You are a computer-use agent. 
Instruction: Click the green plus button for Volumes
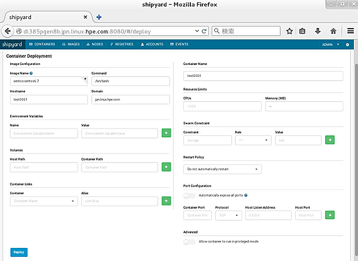166,167
